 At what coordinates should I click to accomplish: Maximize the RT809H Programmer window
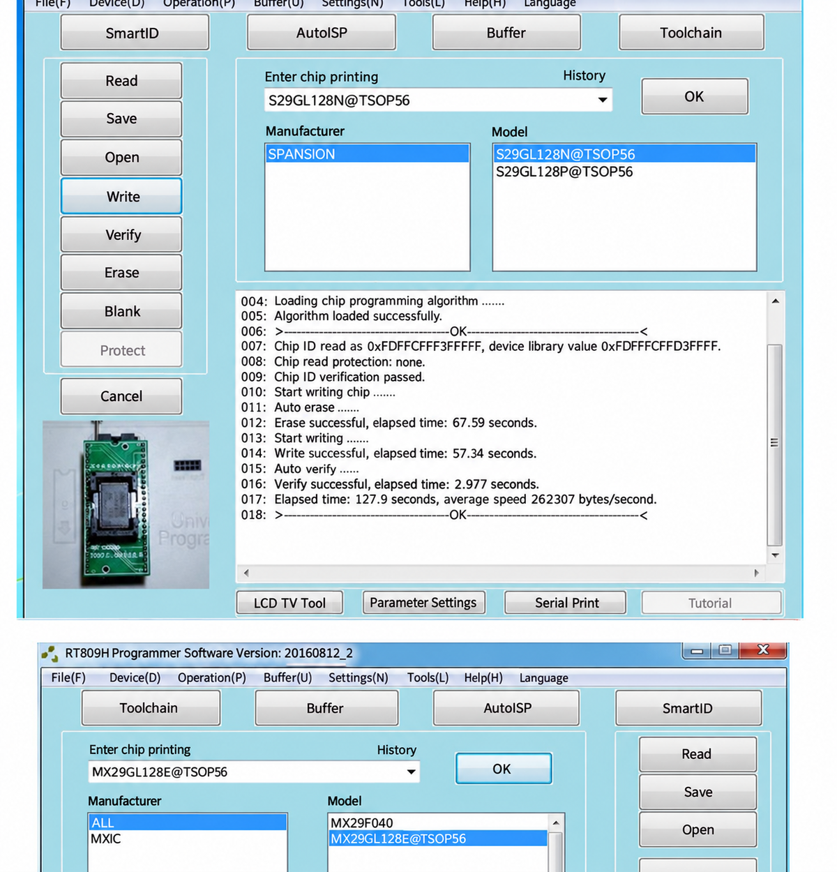point(725,651)
